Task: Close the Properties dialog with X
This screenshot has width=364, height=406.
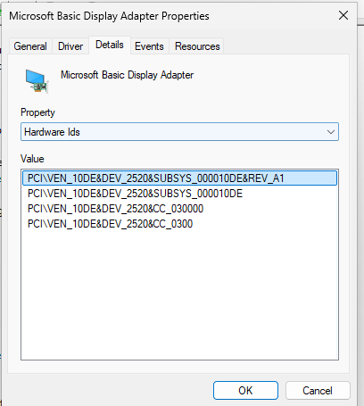Action: pyautogui.click(x=343, y=15)
